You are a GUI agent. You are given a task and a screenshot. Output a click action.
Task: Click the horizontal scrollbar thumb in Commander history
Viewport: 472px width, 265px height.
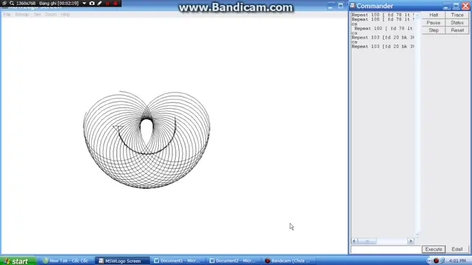pyautogui.click(x=367, y=241)
